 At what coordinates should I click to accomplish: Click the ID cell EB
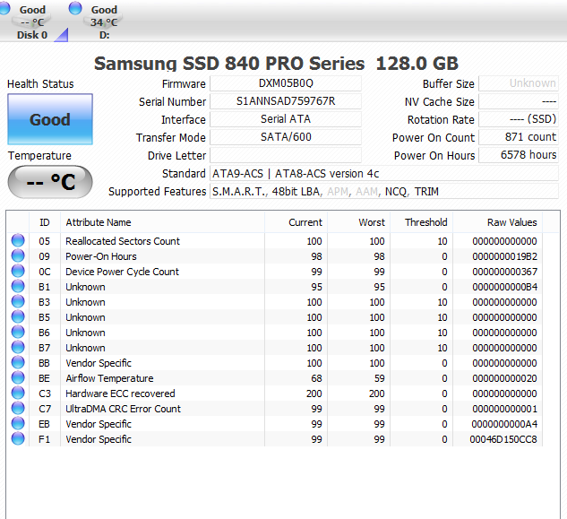44,424
